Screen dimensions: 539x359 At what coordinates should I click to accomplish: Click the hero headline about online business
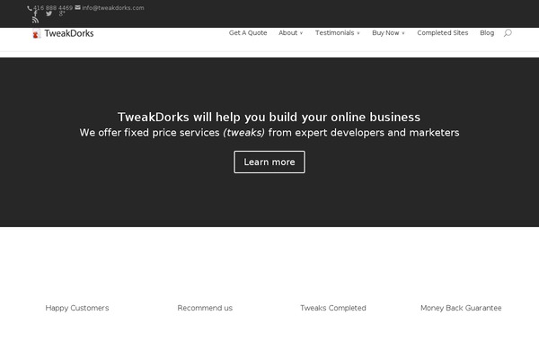coord(269,118)
